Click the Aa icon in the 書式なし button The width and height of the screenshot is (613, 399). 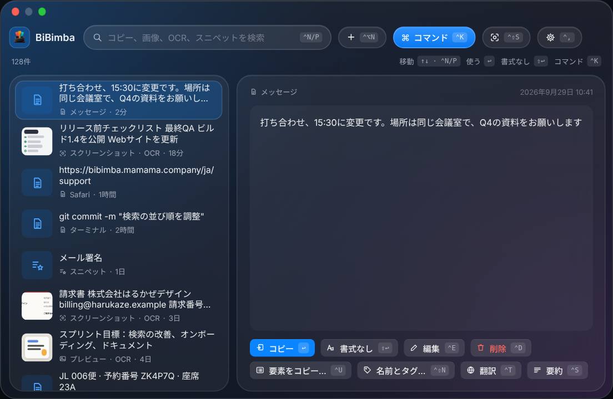pos(330,348)
